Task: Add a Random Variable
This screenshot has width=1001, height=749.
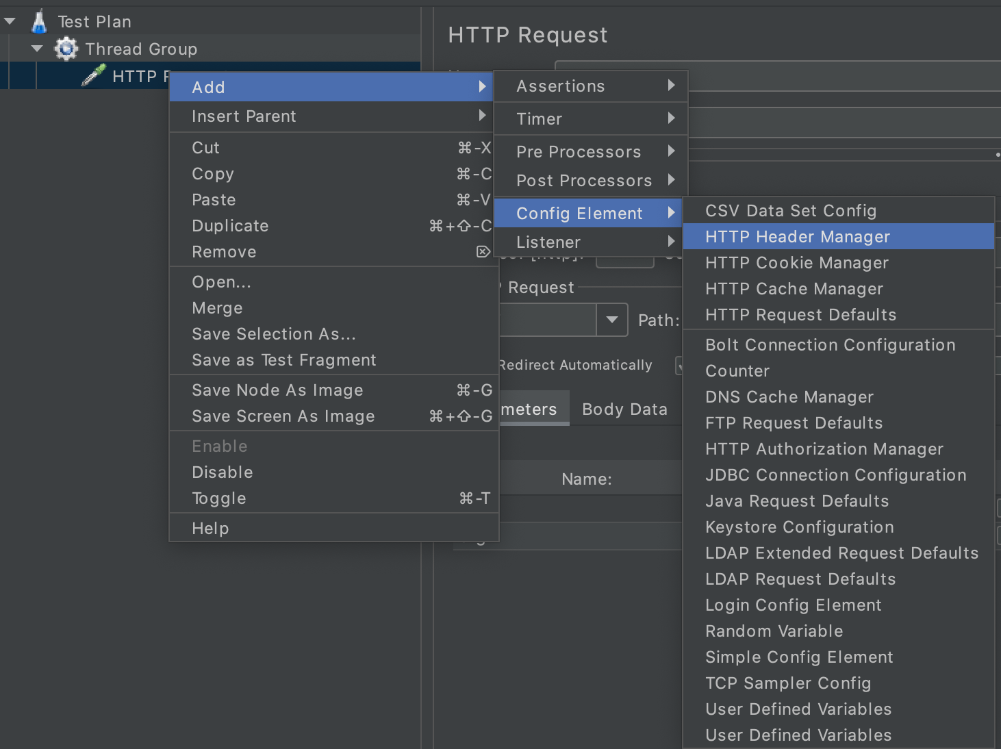Action: pyautogui.click(x=839, y=631)
